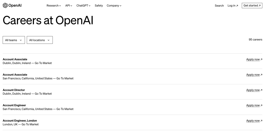Apply now for Account Director role
Image resolution: width=265 pixels, height=132 pixels.
pos(253,90)
